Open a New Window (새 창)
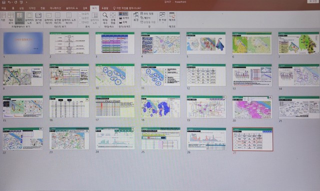Viewport: 320px width, 191px height. pos(135,16)
